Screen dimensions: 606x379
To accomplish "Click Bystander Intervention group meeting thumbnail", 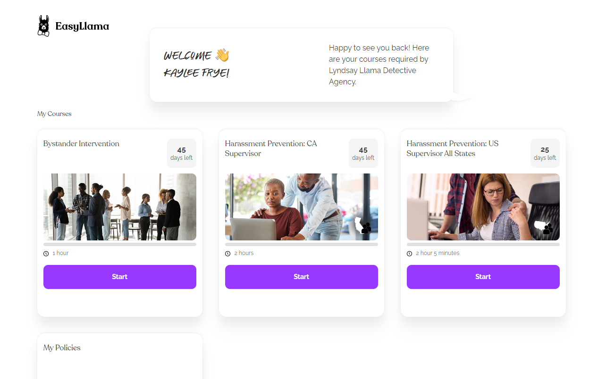I will [x=120, y=207].
